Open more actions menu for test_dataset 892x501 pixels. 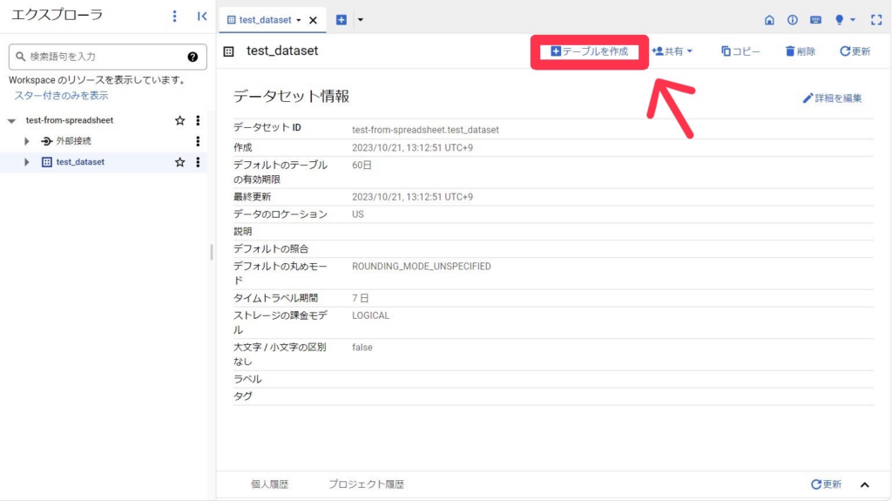[x=198, y=162]
